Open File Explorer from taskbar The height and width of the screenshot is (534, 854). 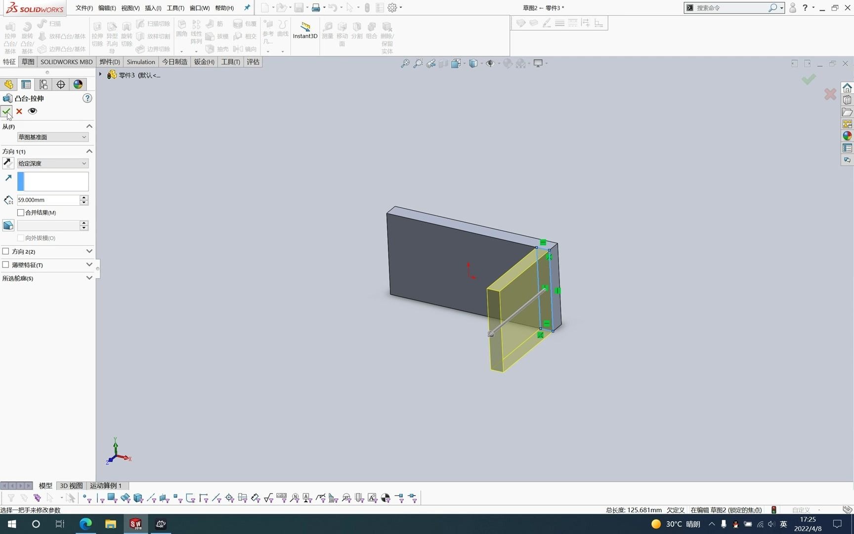coord(110,524)
